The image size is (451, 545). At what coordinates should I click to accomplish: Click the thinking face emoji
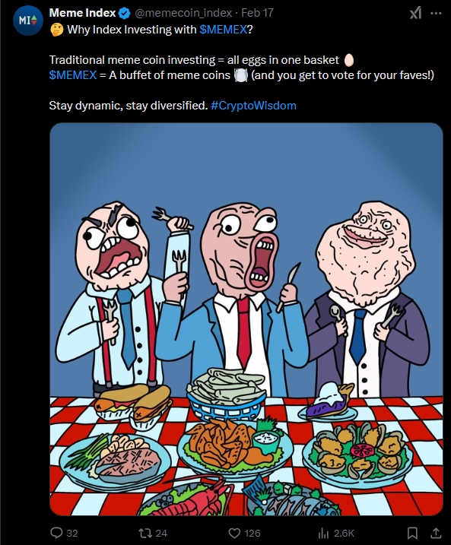[x=56, y=30]
